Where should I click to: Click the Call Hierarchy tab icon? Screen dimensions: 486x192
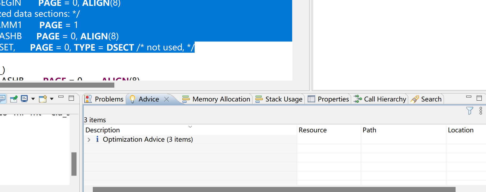tap(357, 99)
